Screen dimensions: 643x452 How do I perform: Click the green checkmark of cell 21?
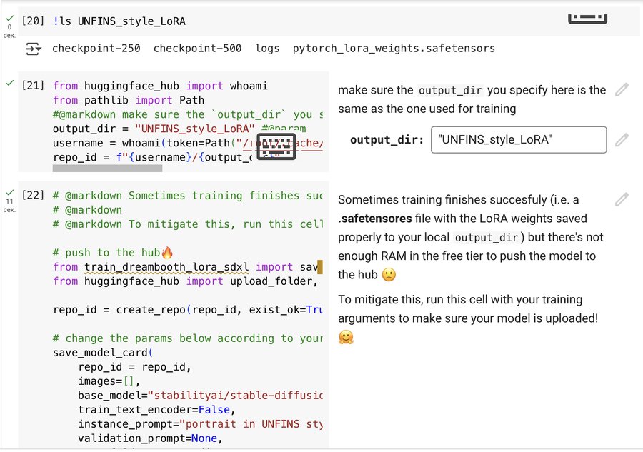[9, 83]
